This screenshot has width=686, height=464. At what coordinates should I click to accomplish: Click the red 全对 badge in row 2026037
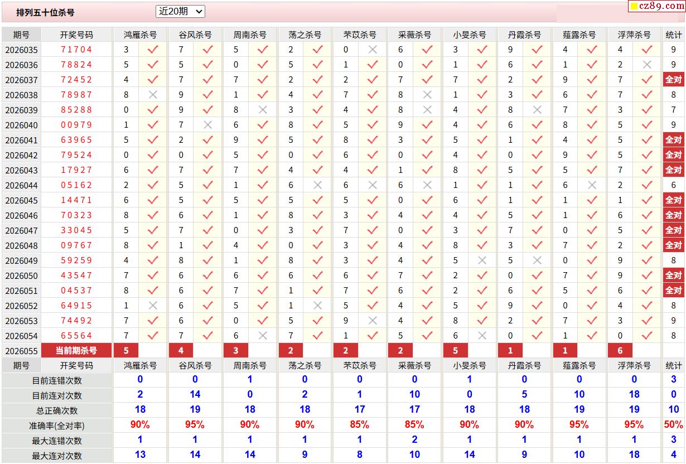673,80
